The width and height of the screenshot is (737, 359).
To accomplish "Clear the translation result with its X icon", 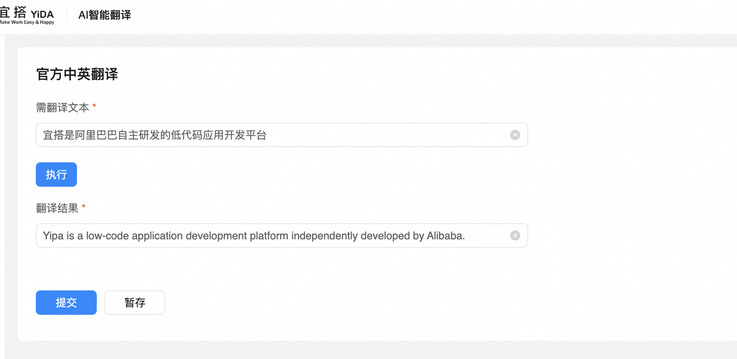I will (x=515, y=236).
